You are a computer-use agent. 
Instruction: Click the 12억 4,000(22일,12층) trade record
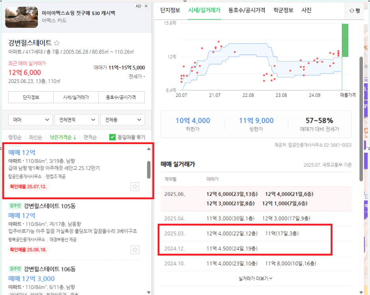232,234
